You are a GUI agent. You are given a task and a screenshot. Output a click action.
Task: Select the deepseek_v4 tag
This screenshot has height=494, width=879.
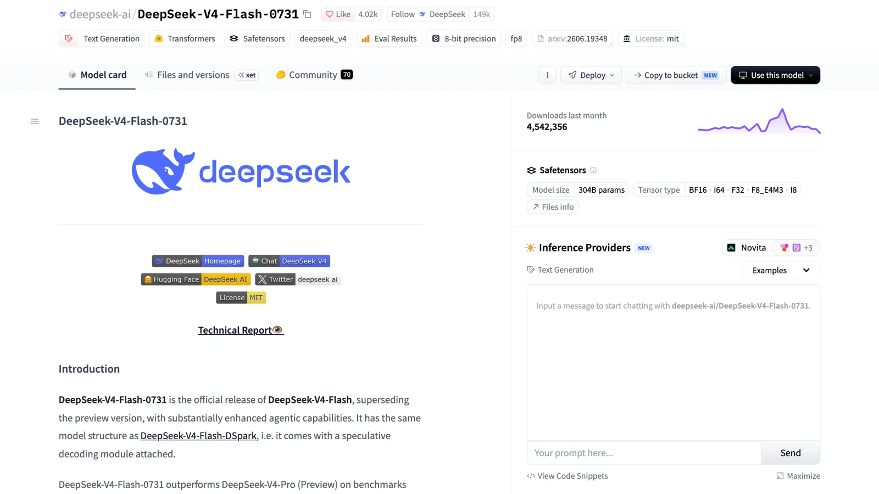323,38
